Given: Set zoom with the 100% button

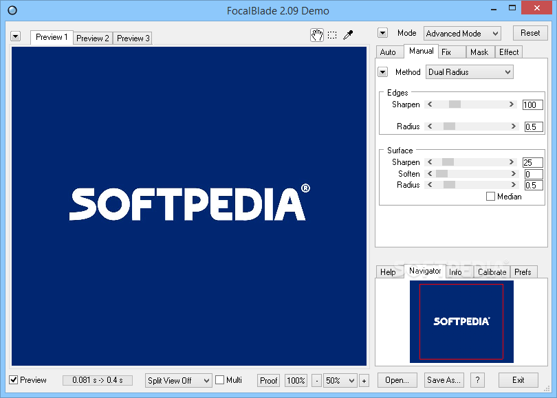Looking at the screenshot, I should [296, 381].
